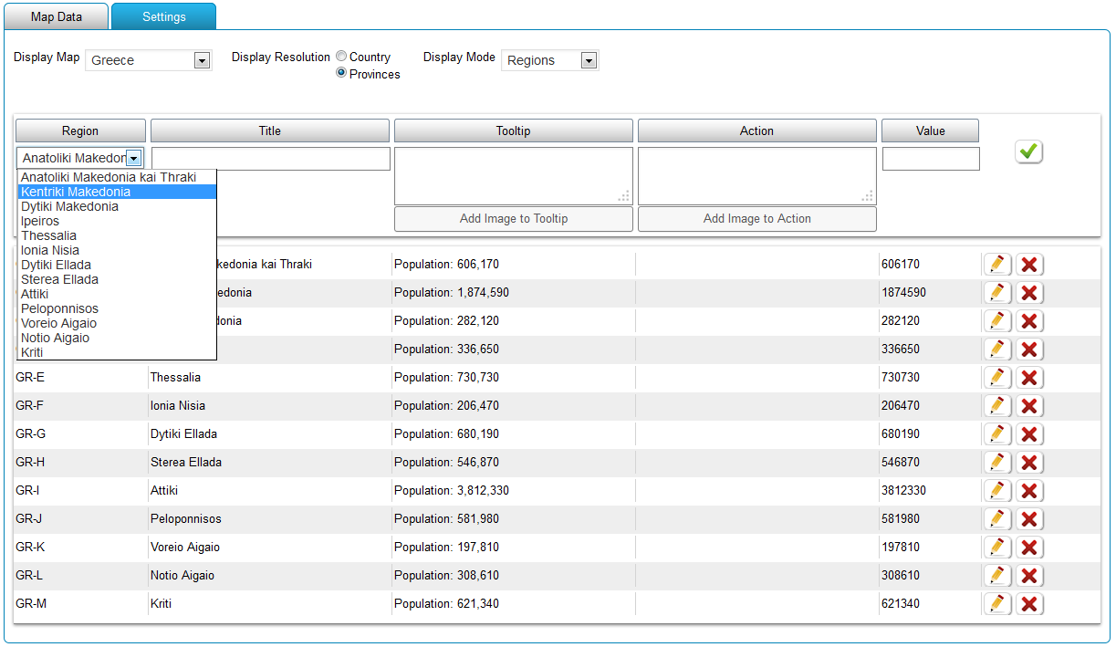The width and height of the screenshot is (1116, 647).
Task: Edit the Voreio Aigaio table row
Action: (x=996, y=548)
